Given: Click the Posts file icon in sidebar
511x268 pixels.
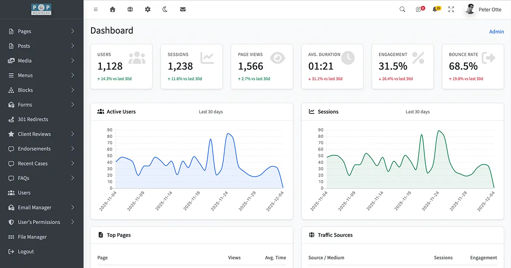Looking at the screenshot, I should (x=11, y=46).
